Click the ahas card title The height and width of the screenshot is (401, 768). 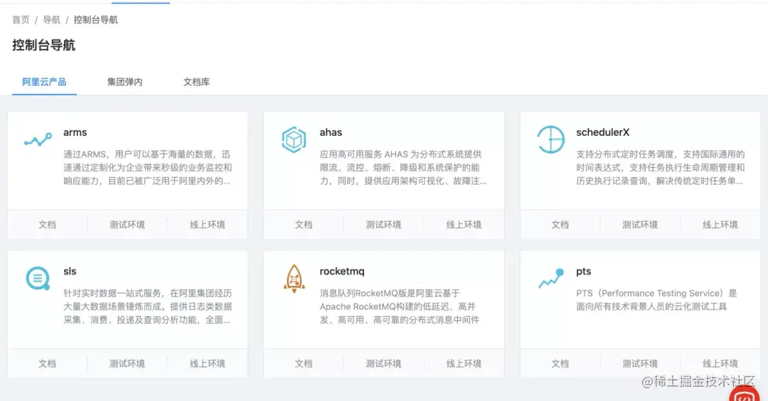331,132
